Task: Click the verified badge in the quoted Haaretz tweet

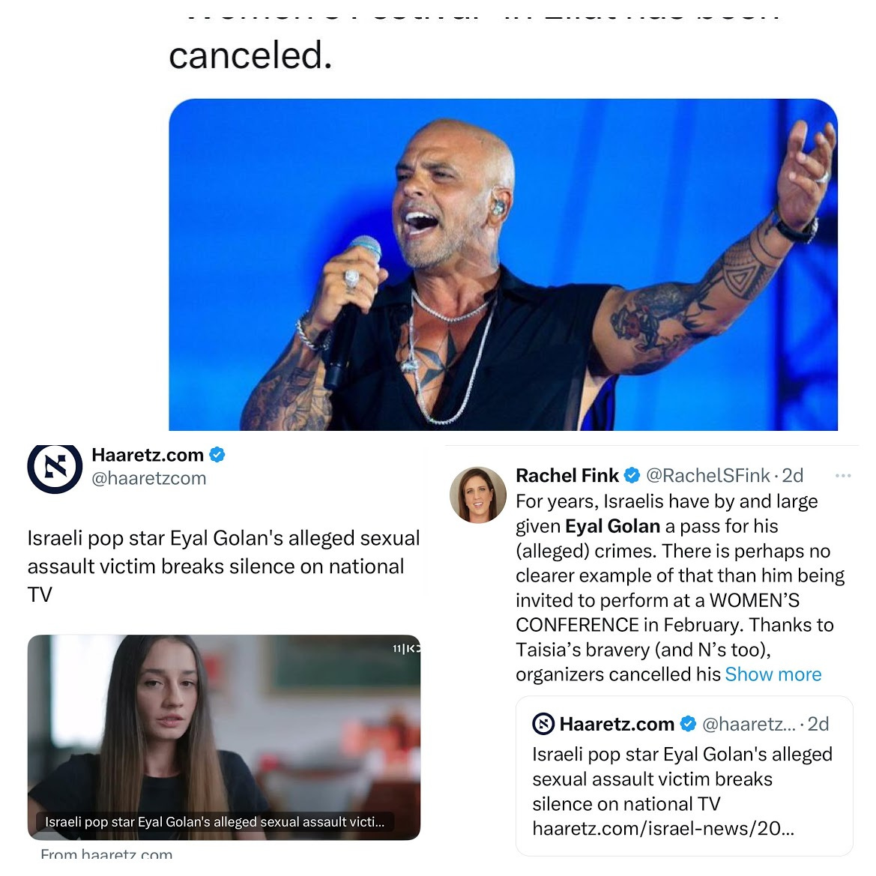Action: [688, 724]
